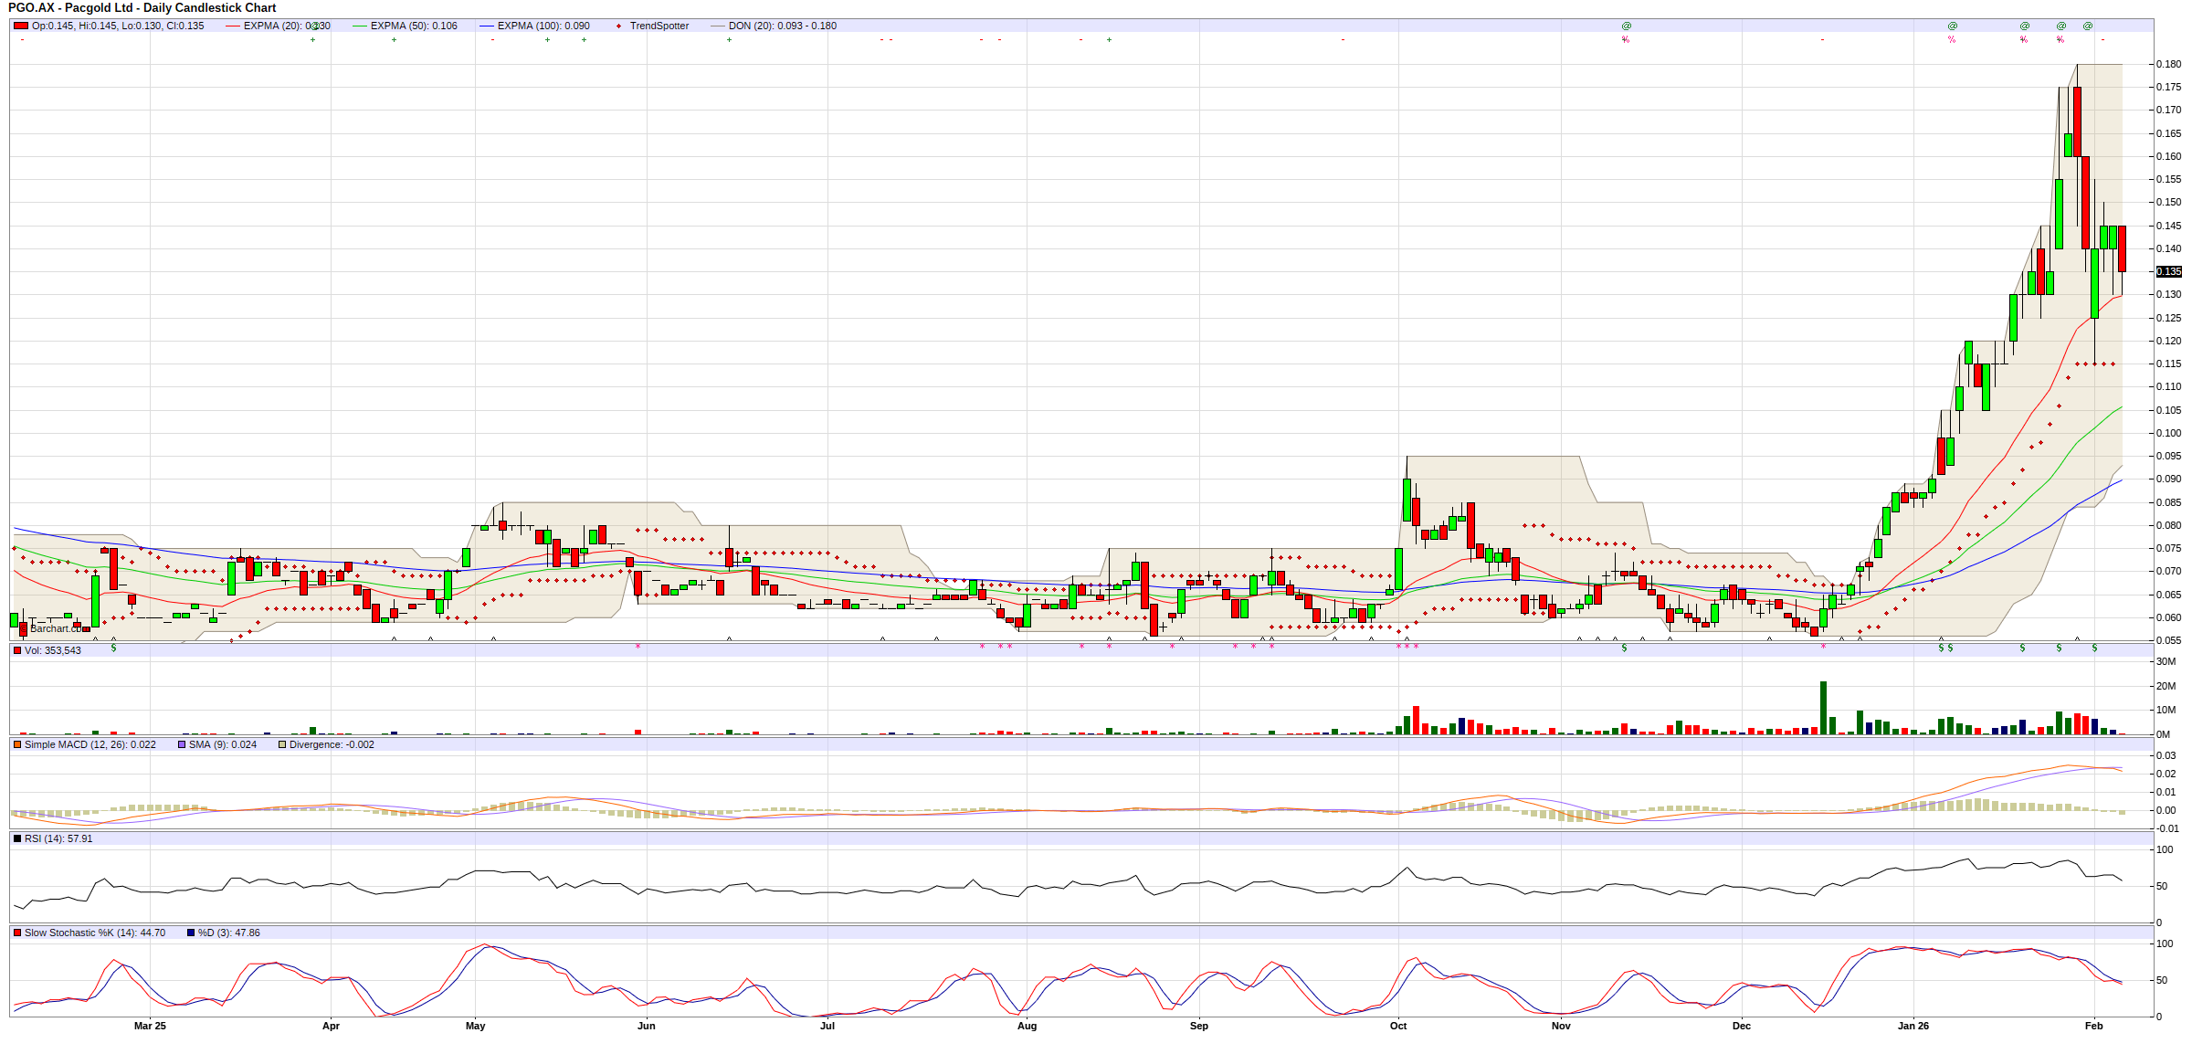The height and width of the screenshot is (1054, 2192).
Task: Click the 0.180 top price axis label
Action: (x=2168, y=64)
